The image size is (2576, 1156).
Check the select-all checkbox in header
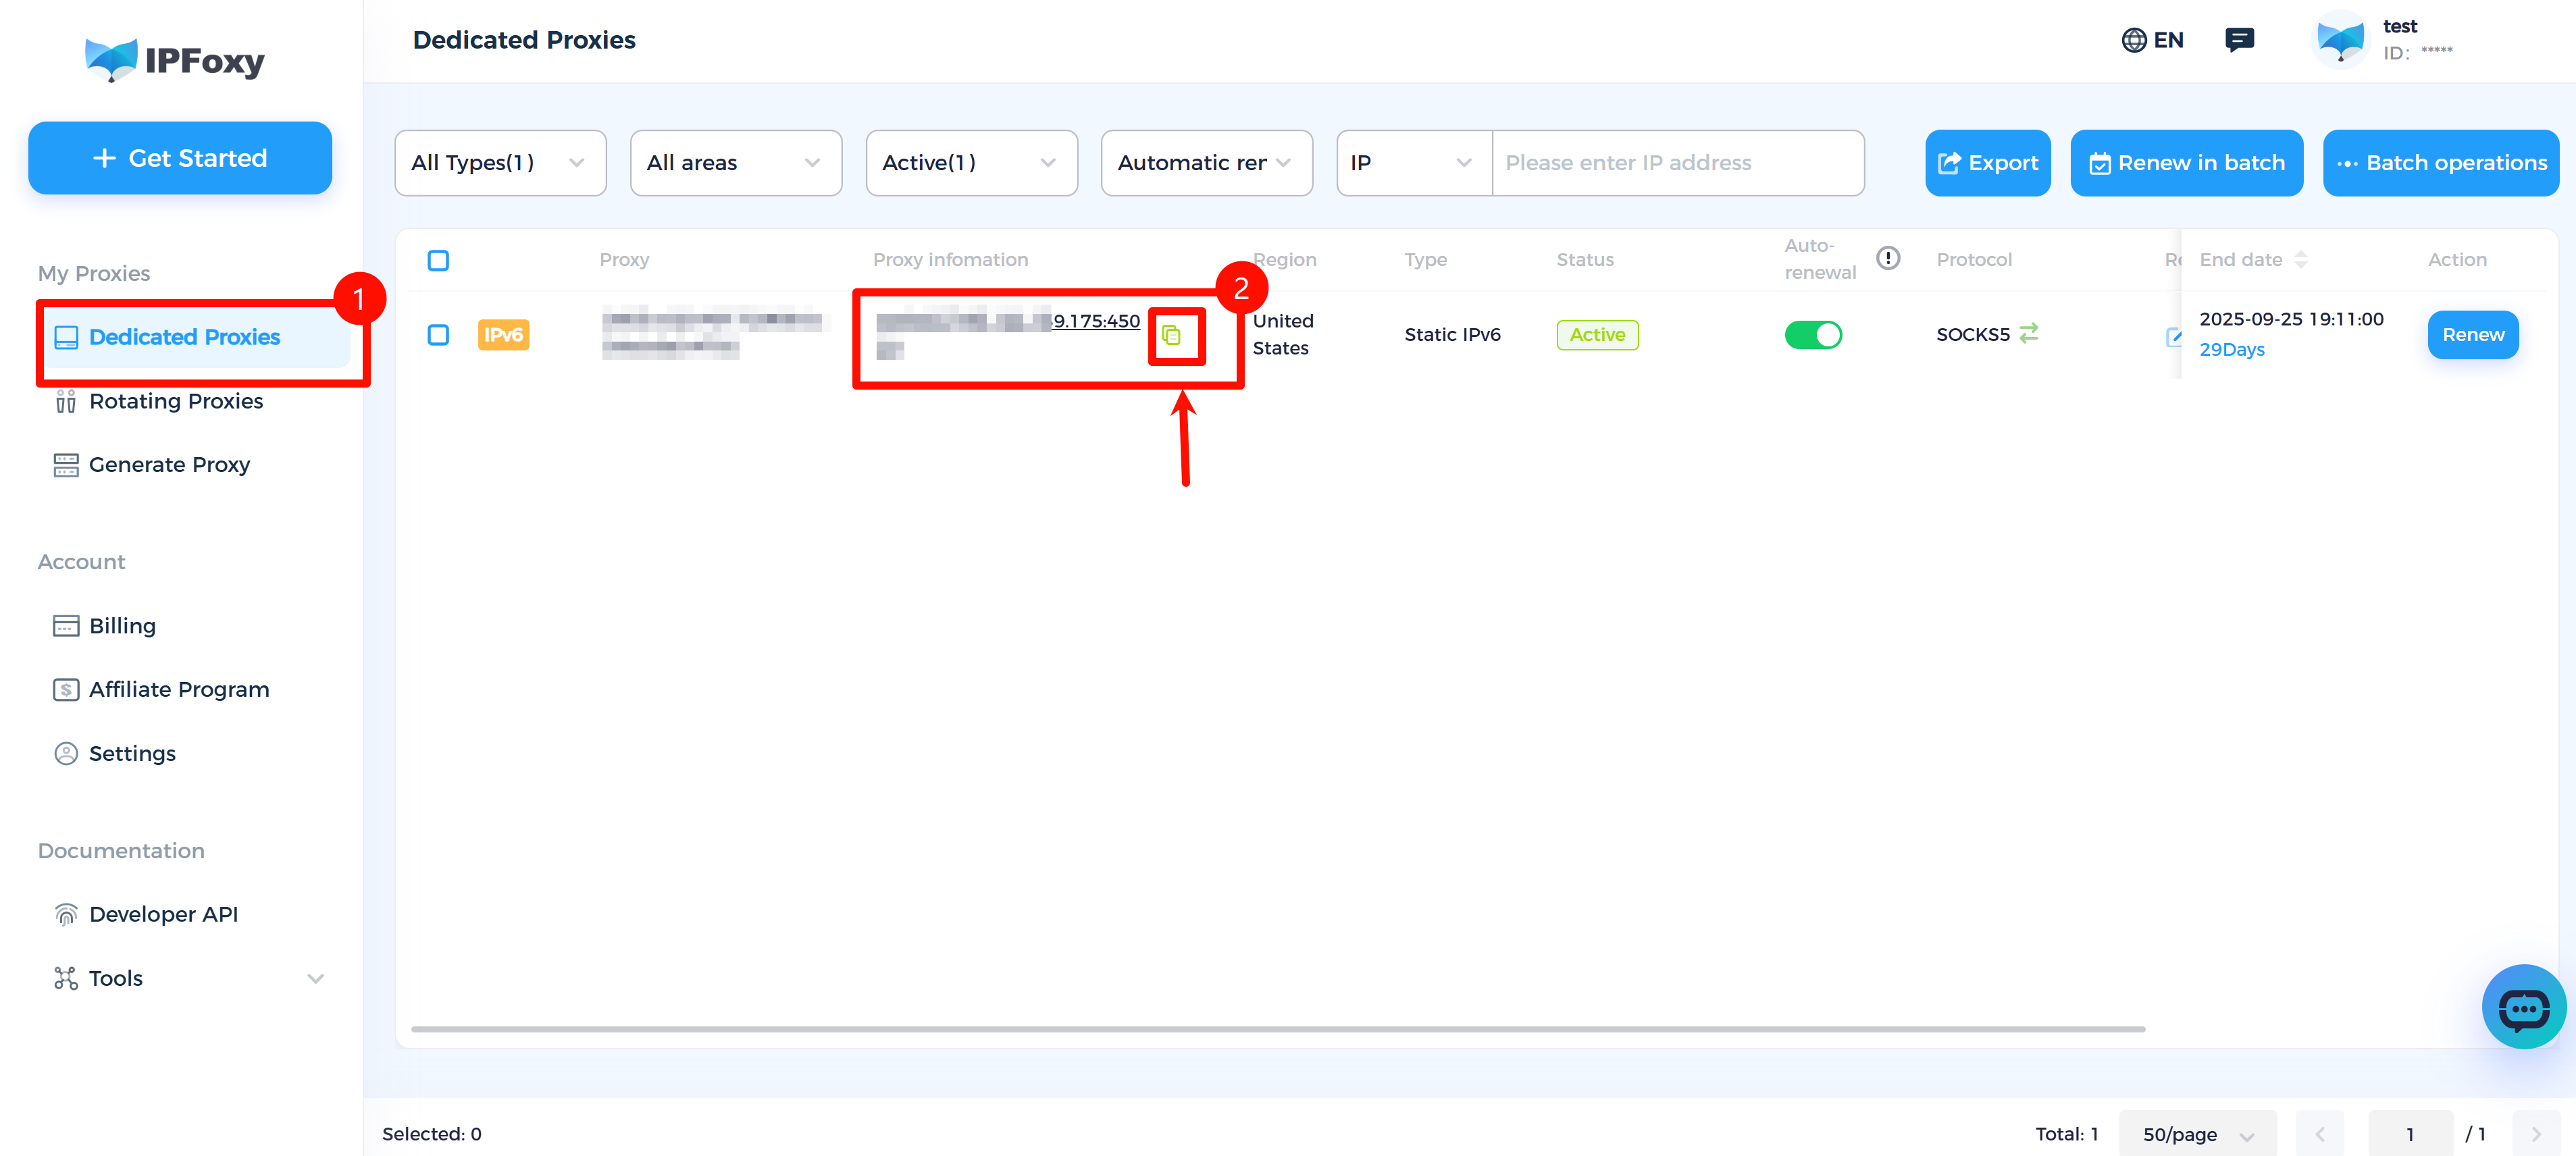438,260
